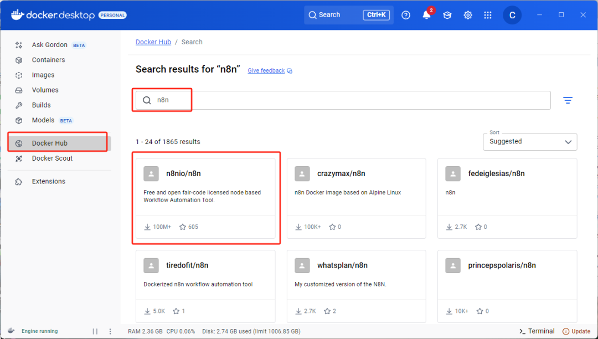Click the crazymax/n8n avatar thumbnail
The width and height of the screenshot is (598, 339).
click(302, 173)
